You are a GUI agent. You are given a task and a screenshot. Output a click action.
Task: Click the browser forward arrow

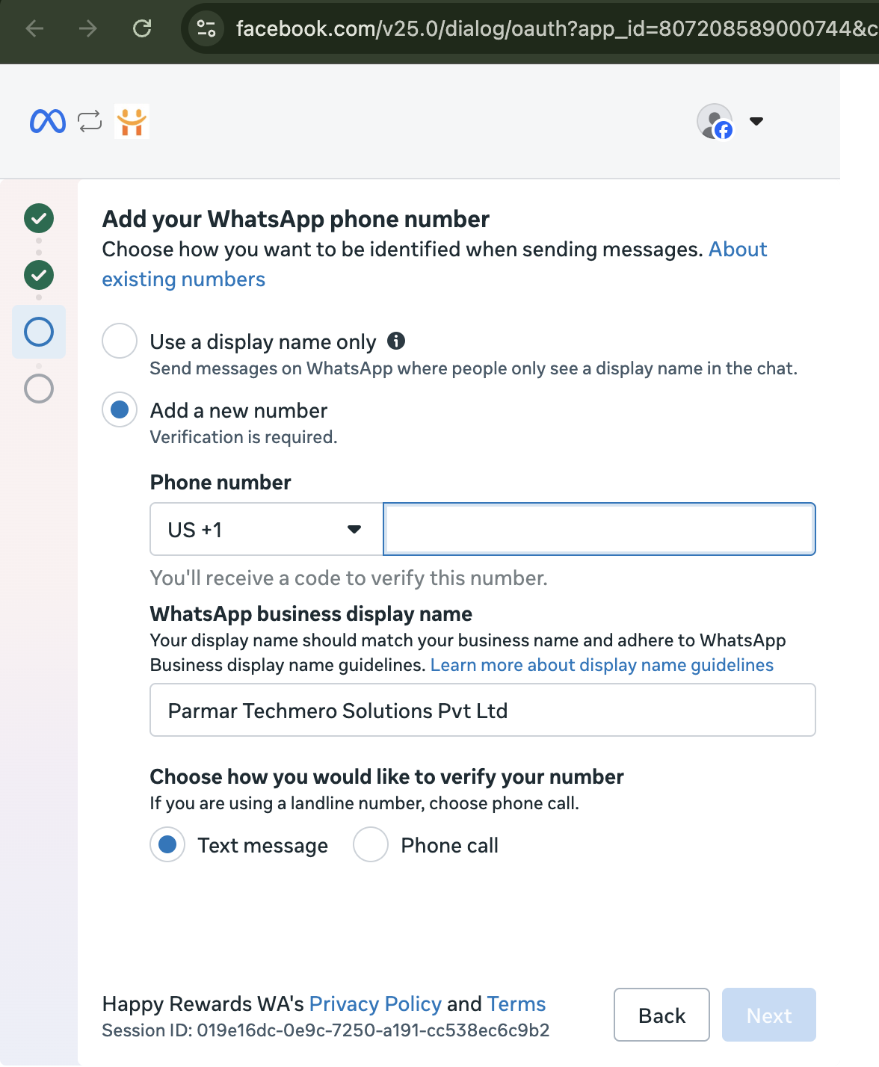[88, 28]
